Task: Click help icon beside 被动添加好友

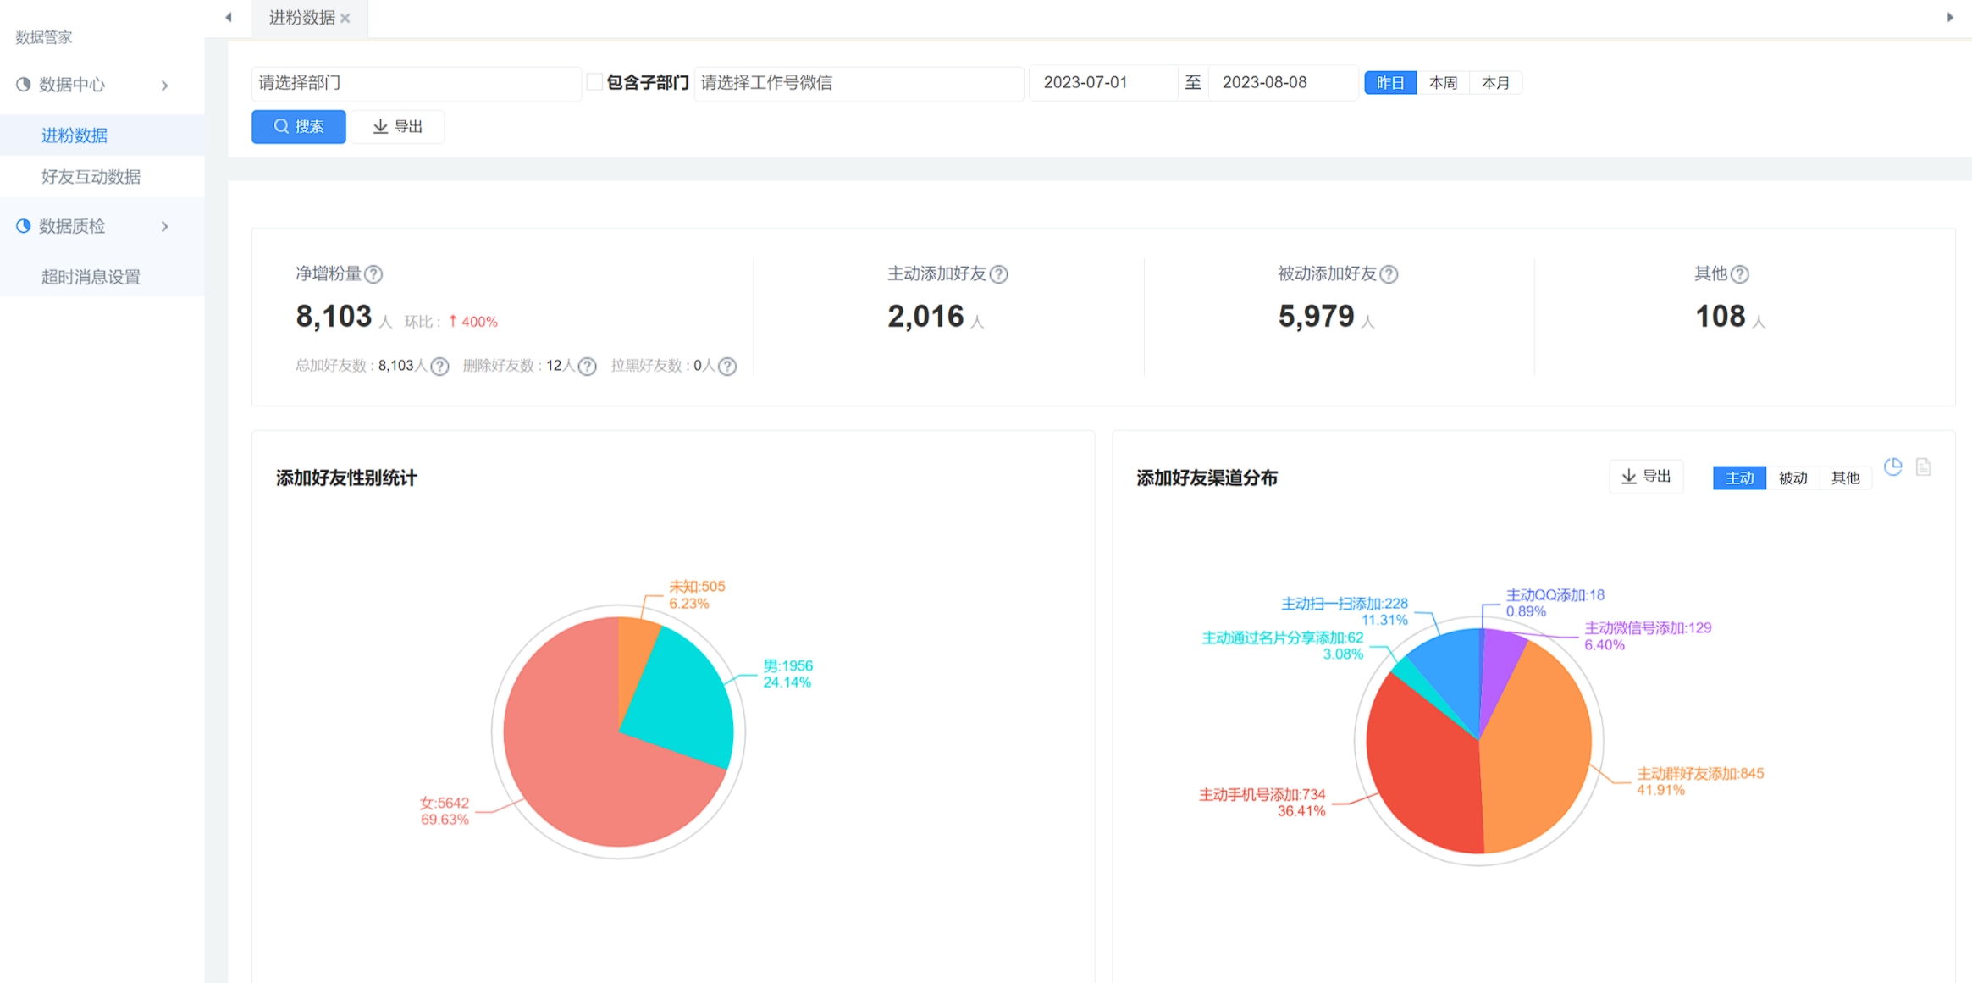Action: tap(1389, 274)
